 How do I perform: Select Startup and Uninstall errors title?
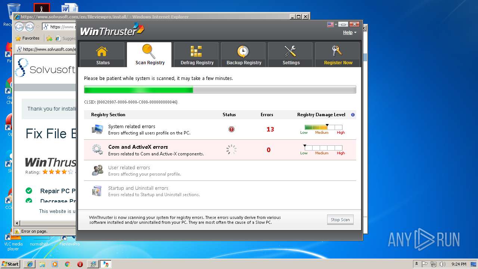click(x=138, y=188)
